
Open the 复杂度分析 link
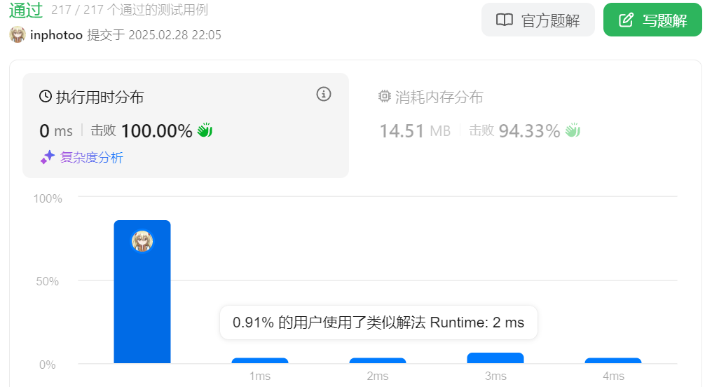click(x=91, y=158)
